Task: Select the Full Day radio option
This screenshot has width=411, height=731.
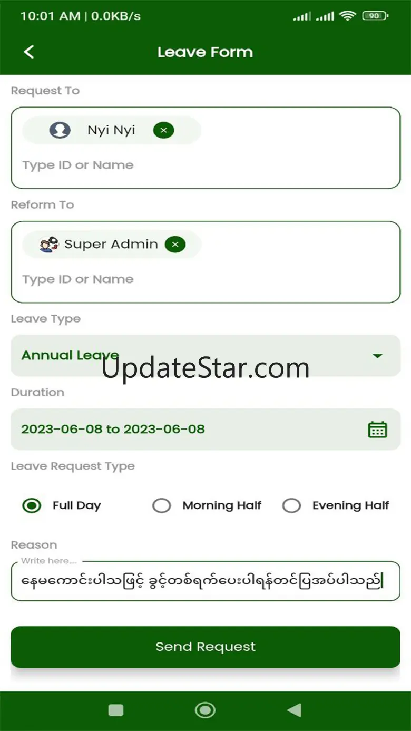Action: [x=32, y=506]
